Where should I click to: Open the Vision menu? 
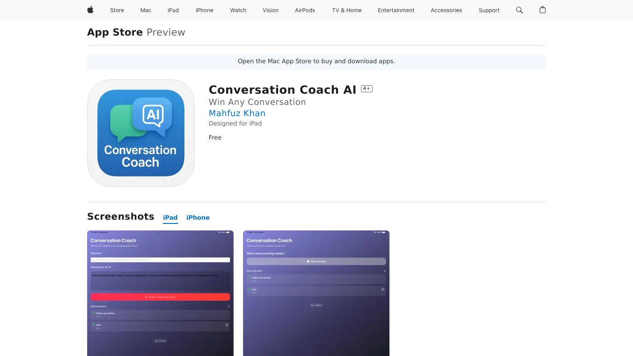(271, 10)
